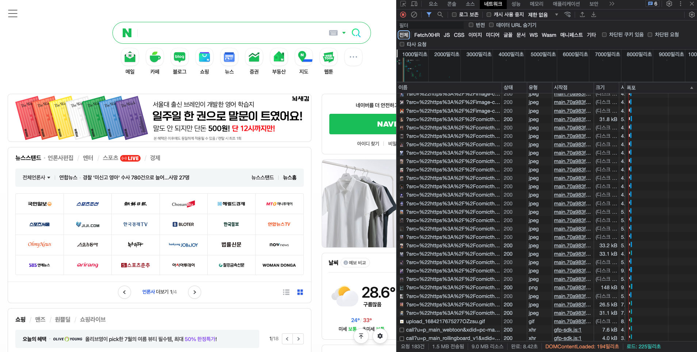The height and width of the screenshot is (352, 697).
Task: Click the 필터 text input in DevTools
Action: click(x=431, y=25)
